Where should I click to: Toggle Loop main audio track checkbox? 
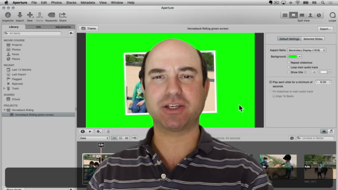click(289, 67)
